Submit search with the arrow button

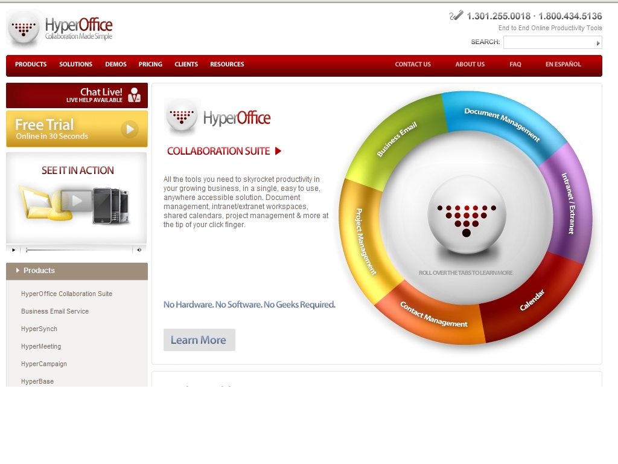click(598, 43)
